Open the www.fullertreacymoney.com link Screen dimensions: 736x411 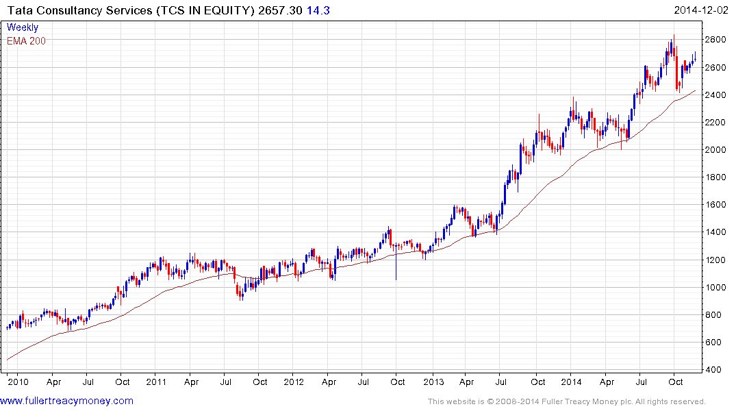(x=66, y=401)
